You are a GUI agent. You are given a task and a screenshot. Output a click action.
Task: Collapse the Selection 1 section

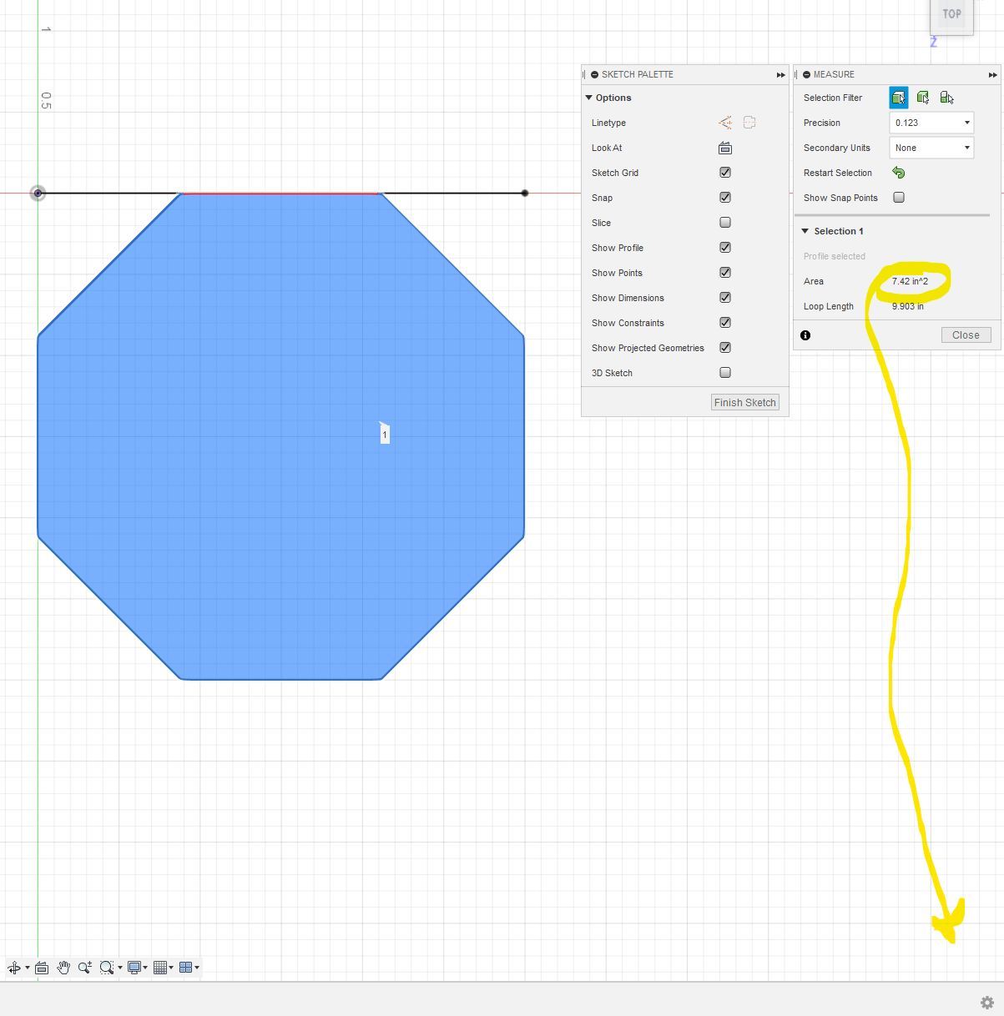805,231
